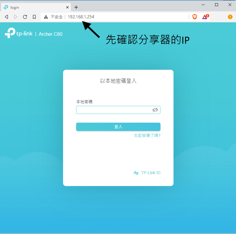Open the 忘記密碼了嗎? link
Image resolution: width=236 pixels, height=234 pixels.
(x=147, y=135)
